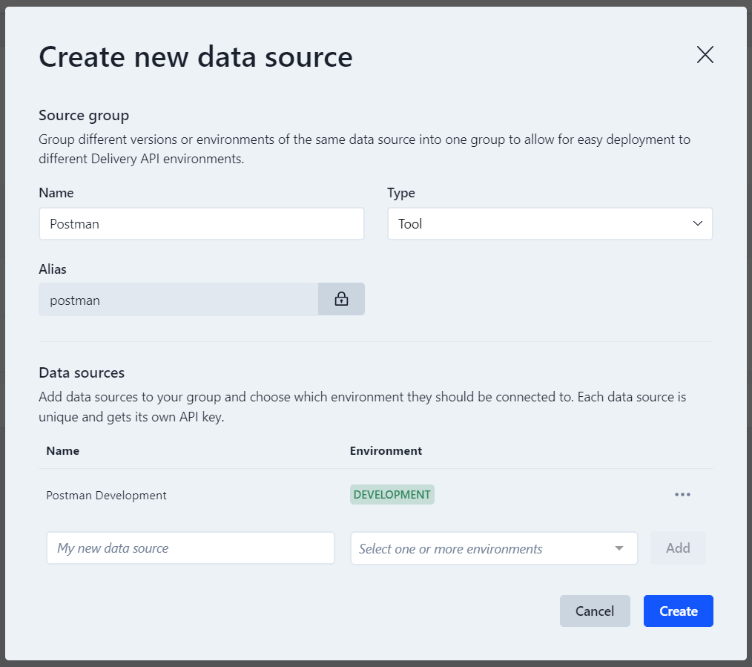Cancel creating the data source
The width and height of the screenshot is (752, 667).
click(595, 611)
